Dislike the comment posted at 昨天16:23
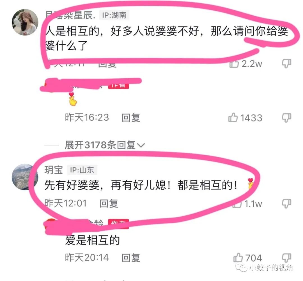This screenshot has height=281, width=303. [x=286, y=118]
